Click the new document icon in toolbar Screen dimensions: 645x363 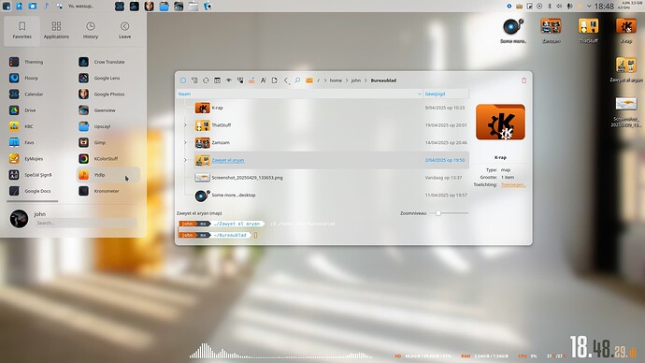point(275,80)
